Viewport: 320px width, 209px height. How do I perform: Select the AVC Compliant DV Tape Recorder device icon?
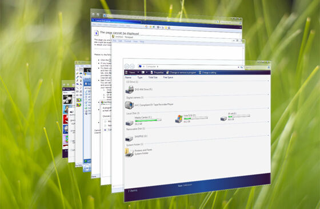[129, 105]
